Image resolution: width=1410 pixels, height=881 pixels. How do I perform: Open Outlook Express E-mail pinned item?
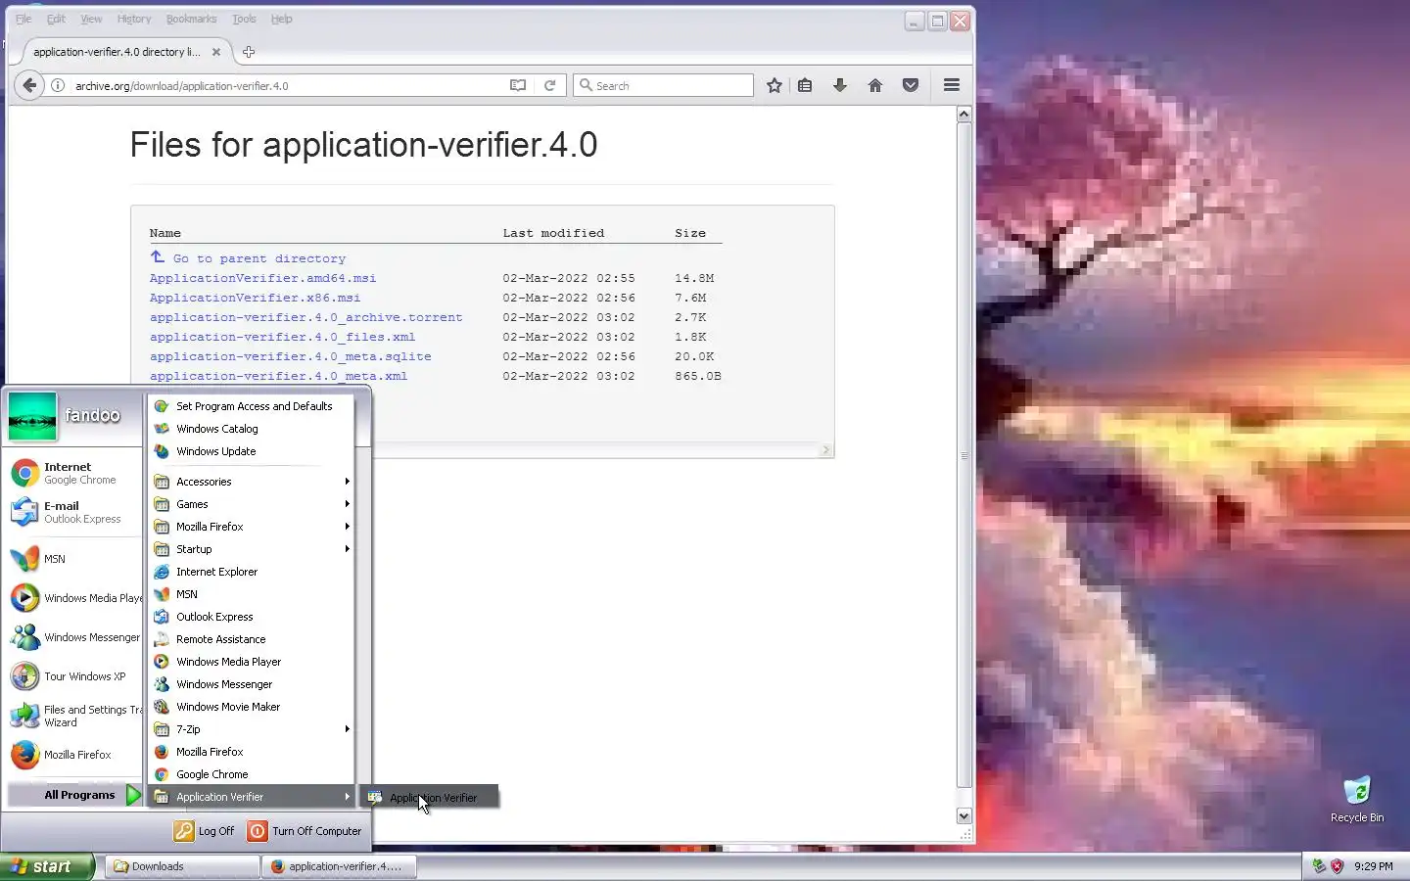[x=74, y=512]
